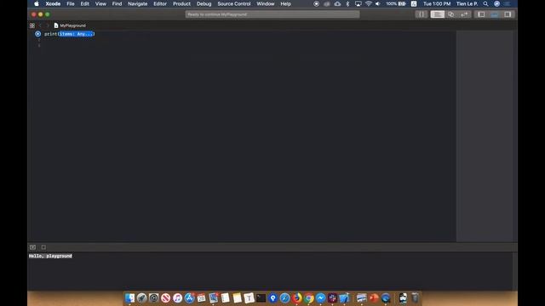The width and height of the screenshot is (545, 306).
Task: Click the cloud upload menu bar icon
Action: (337, 3)
